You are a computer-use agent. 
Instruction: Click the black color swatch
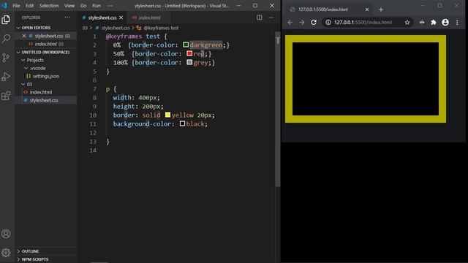pos(182,123)
